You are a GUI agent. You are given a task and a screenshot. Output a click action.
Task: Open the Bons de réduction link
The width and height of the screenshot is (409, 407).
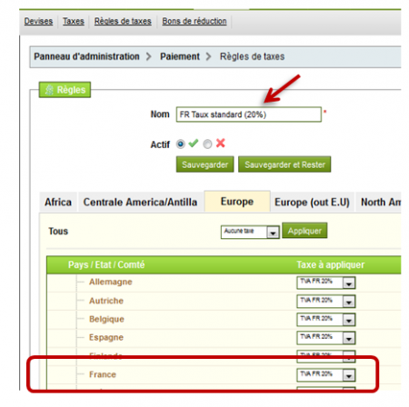pos(195,21)
